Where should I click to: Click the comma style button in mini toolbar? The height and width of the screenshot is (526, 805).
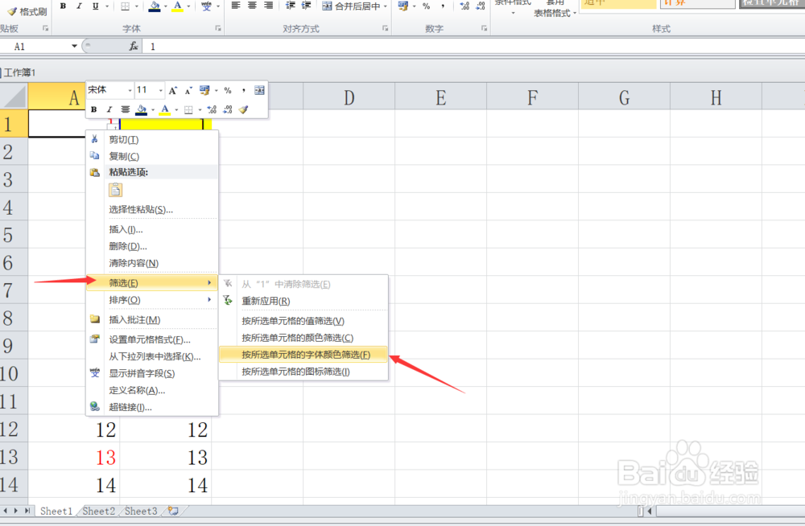pos(243,90)
